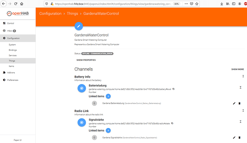Click the blue edit pencil for GardenaWaterControl

[79, 26]
